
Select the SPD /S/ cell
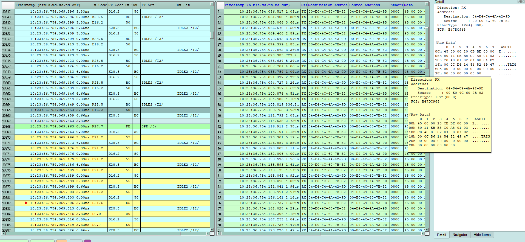[x=158, y=126]
